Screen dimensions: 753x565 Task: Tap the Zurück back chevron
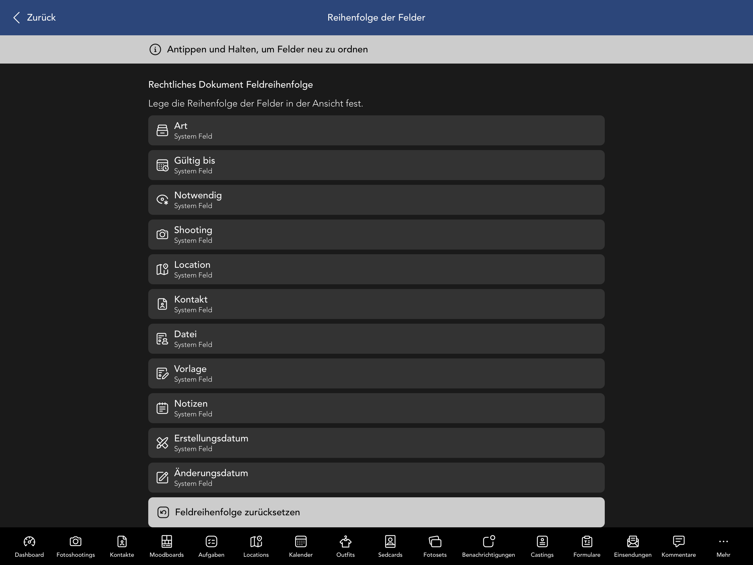(17, 17)
